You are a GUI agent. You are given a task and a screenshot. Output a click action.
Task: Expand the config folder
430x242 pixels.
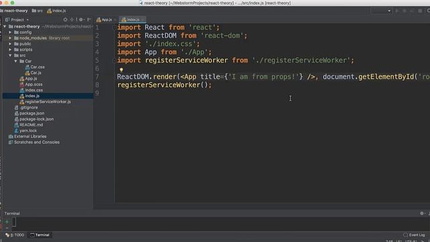tap(10, 32)
